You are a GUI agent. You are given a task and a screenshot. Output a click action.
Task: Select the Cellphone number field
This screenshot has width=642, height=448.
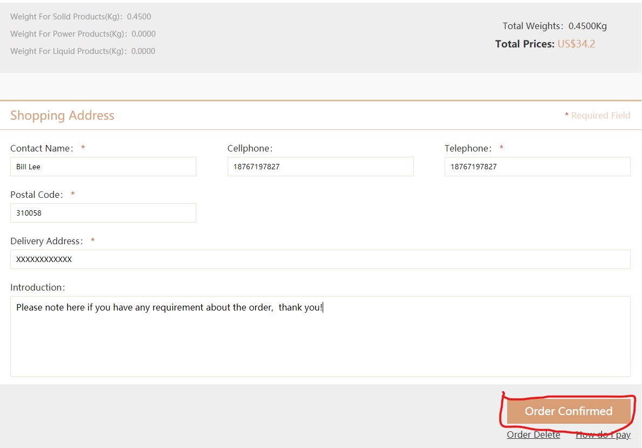tap(320, 167)
